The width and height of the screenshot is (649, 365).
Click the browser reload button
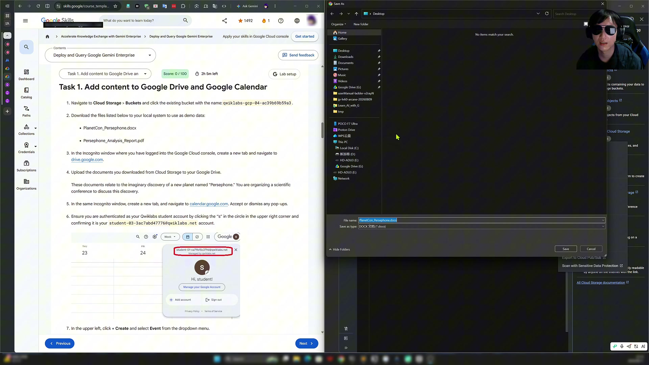[38, 6]
